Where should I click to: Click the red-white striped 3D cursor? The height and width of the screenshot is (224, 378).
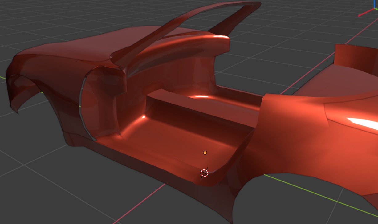(x=205, y=173)
